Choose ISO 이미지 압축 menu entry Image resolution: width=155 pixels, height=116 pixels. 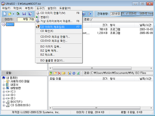pos(59,47)
